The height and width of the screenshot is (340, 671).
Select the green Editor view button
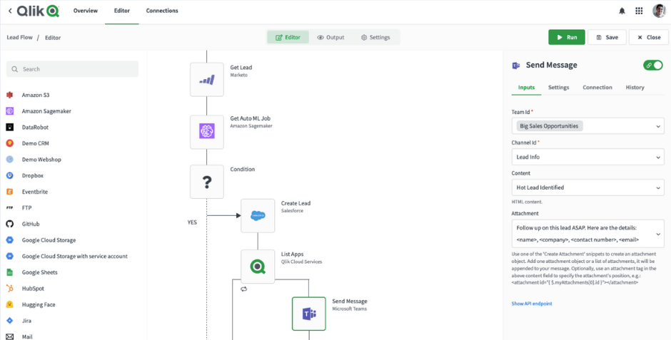point(288,37)
